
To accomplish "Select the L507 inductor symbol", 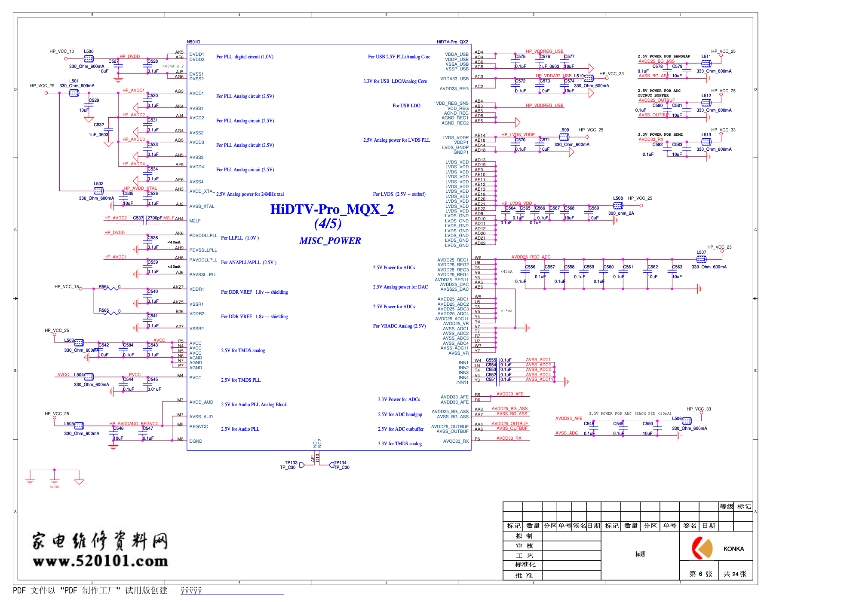I will tap(702, 259).
